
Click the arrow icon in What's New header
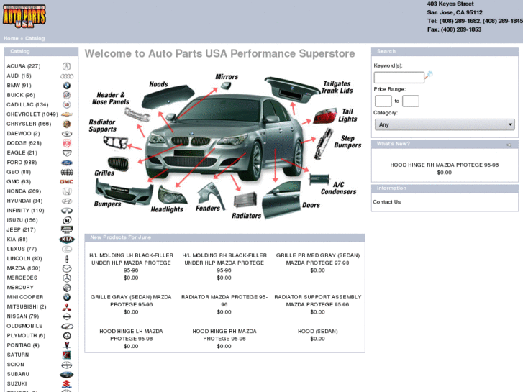[509, 145]
